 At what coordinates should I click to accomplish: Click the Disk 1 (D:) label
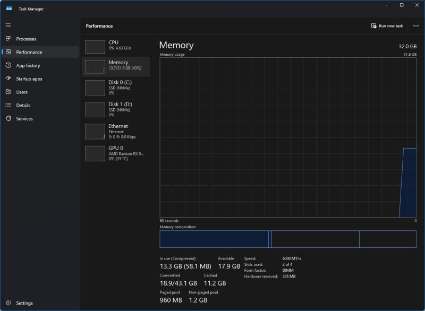pyautogui.click(x=120, y=104)
